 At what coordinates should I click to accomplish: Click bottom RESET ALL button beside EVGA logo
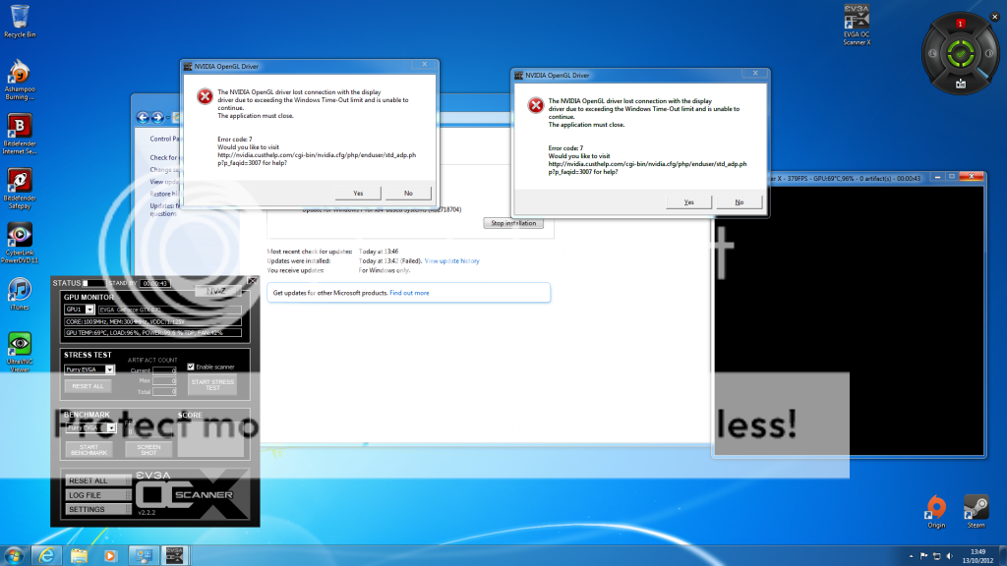[98, 481]
